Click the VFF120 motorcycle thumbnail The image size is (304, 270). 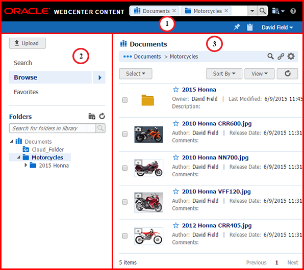point(149,202)
